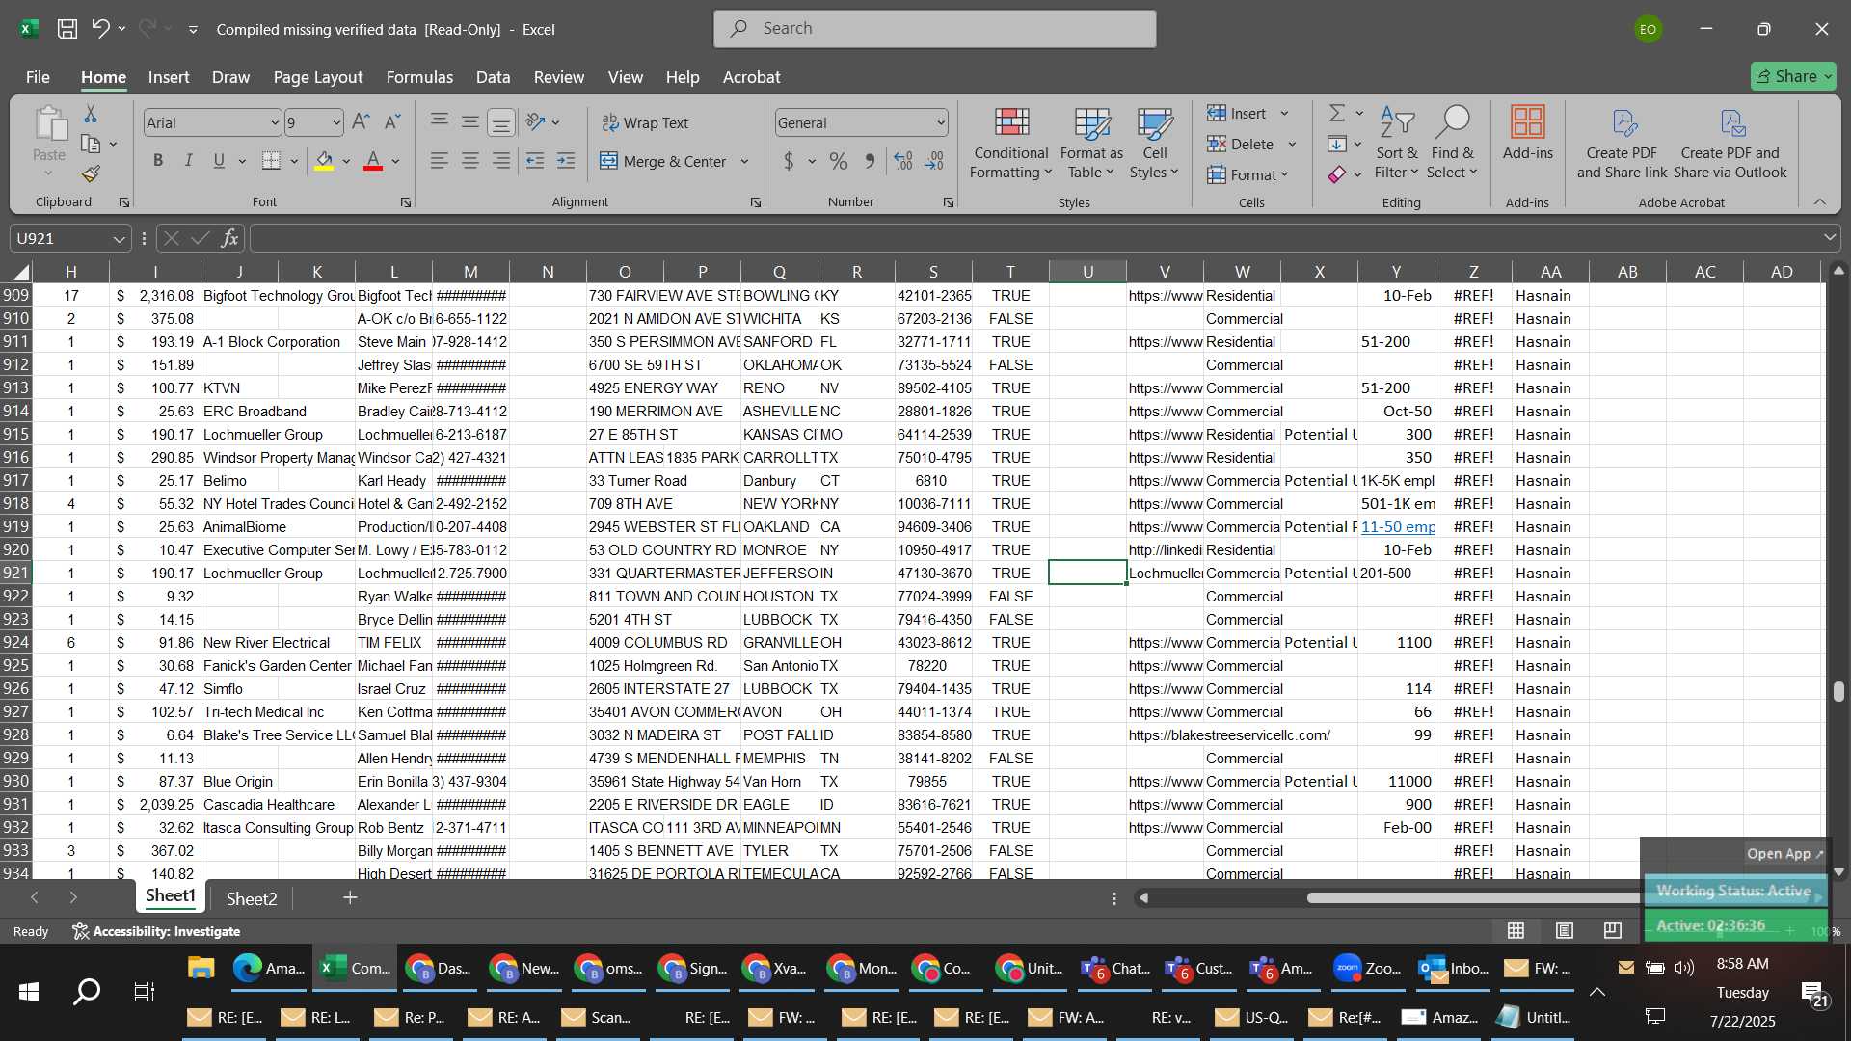Click the vertical scrollbar thumb
1851x1041 pixels.
pos(1839,691)
